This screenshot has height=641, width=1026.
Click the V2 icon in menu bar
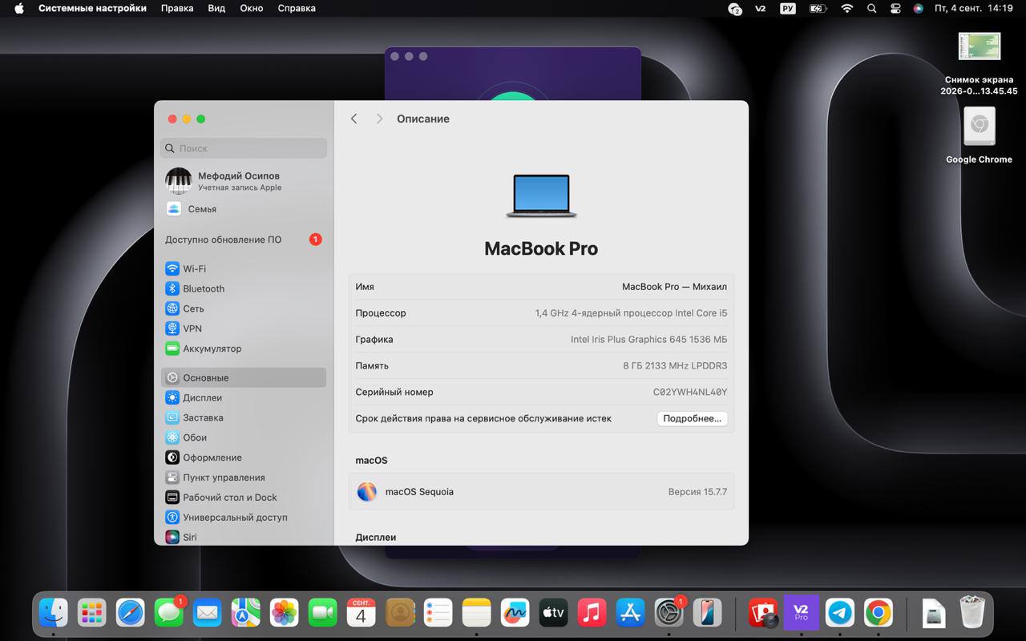(x=761, y=8)
